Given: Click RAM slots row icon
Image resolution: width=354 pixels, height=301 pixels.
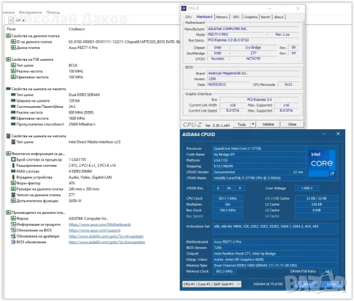Looking at the screenshot, I should click(13, 171).
